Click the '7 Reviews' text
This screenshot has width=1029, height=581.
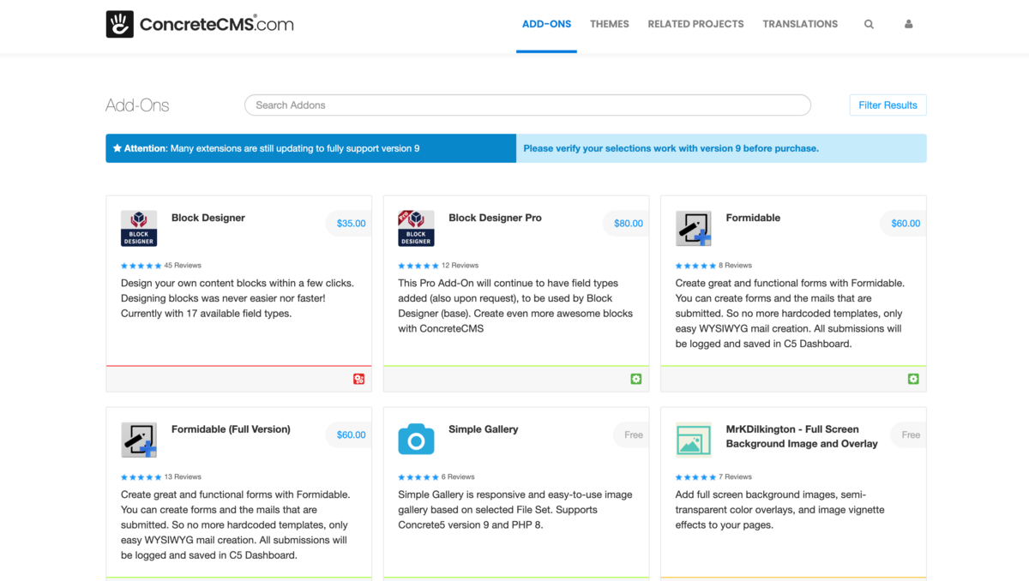(736, 477)
